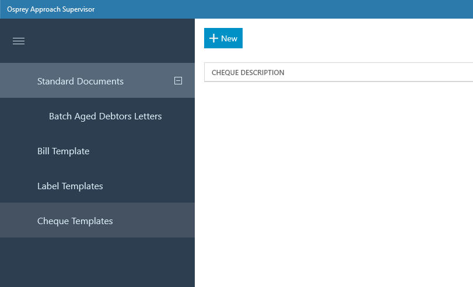This screenshot has width=473, height=287.
Task: Open Batch Aged Debtors Letters
Action: click(x=97, y=116)
